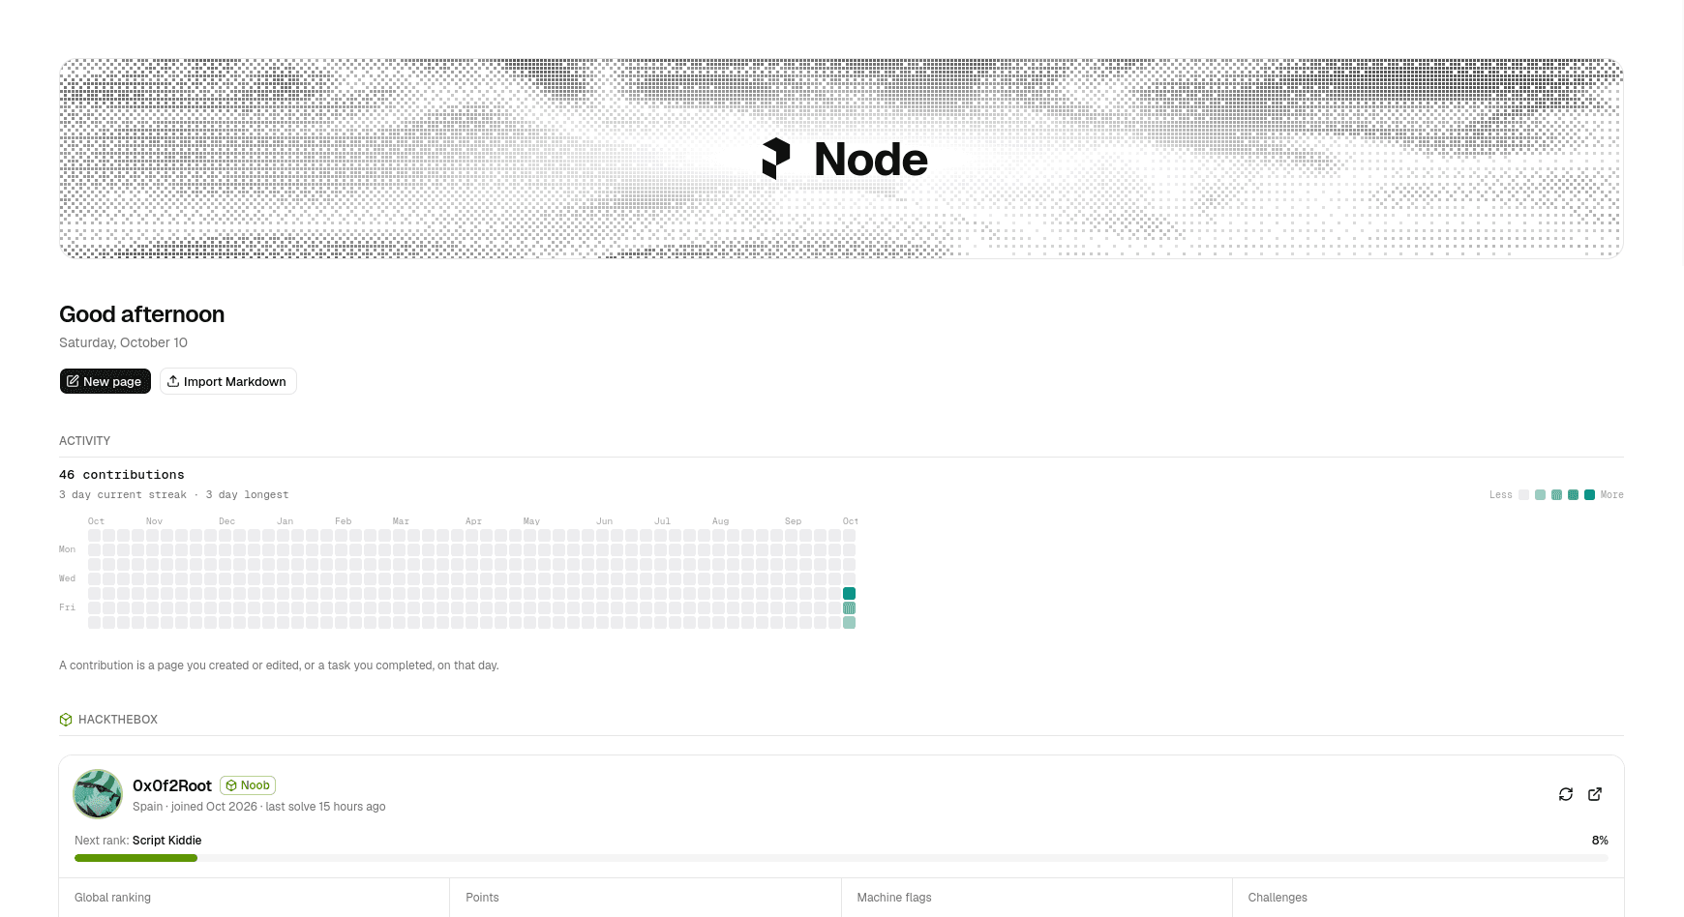Click the Script Kiddie rank progress bar

click(x=841, y=858)
